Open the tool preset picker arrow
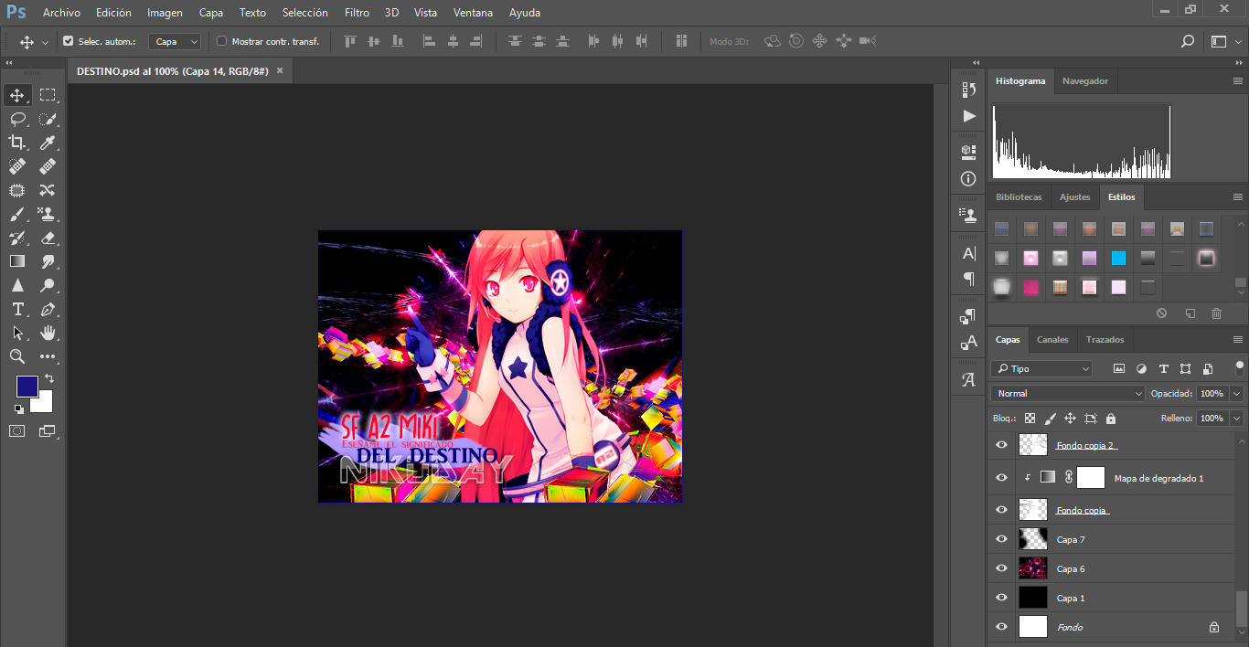Viewport: 1249px width, 647px height. tap(45, 41)
